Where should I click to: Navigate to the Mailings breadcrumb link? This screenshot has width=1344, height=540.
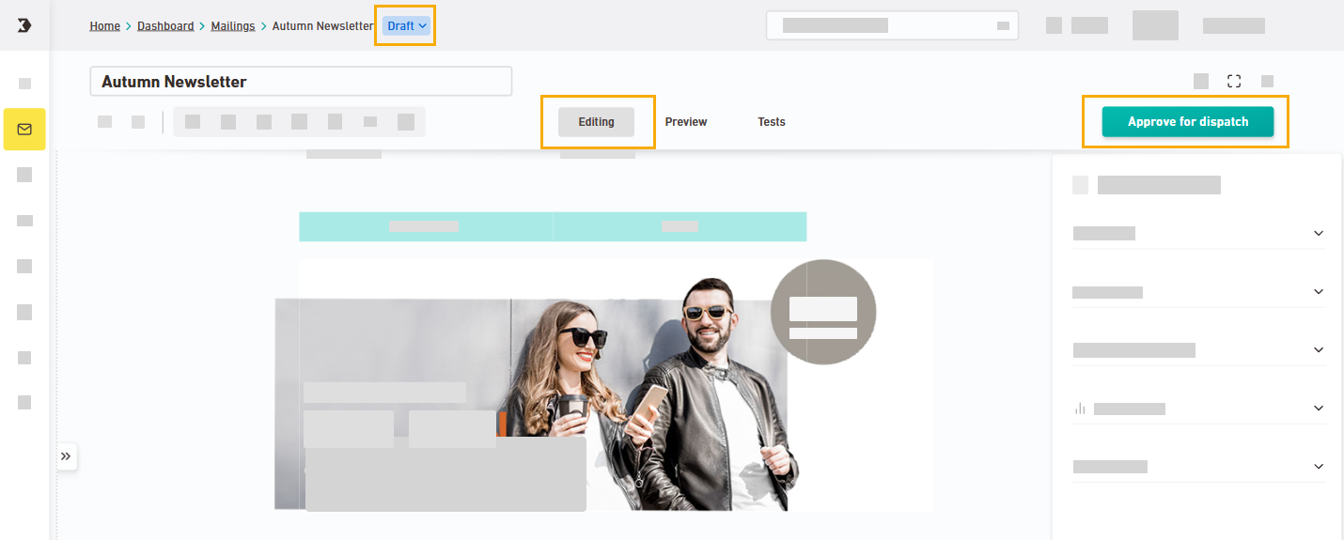[233, 26]
